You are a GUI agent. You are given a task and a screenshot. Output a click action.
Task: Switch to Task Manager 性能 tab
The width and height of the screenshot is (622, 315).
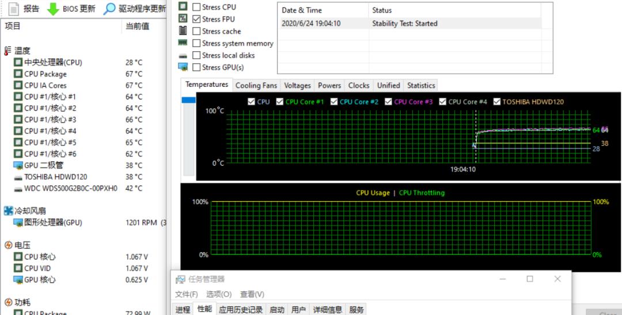click(204, 309)
